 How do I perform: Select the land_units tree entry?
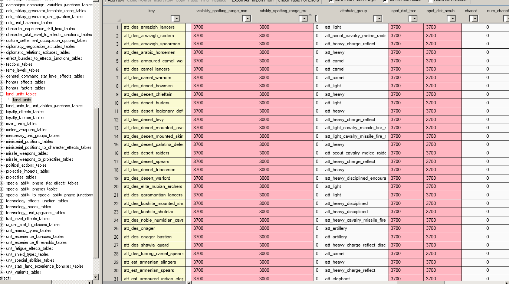[x=22, y=100]
